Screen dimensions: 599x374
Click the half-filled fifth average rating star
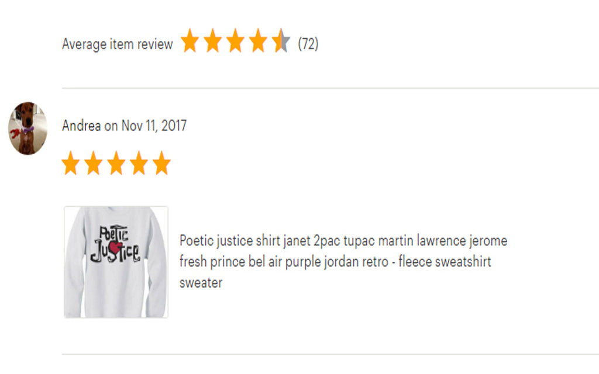click(281, 42)
